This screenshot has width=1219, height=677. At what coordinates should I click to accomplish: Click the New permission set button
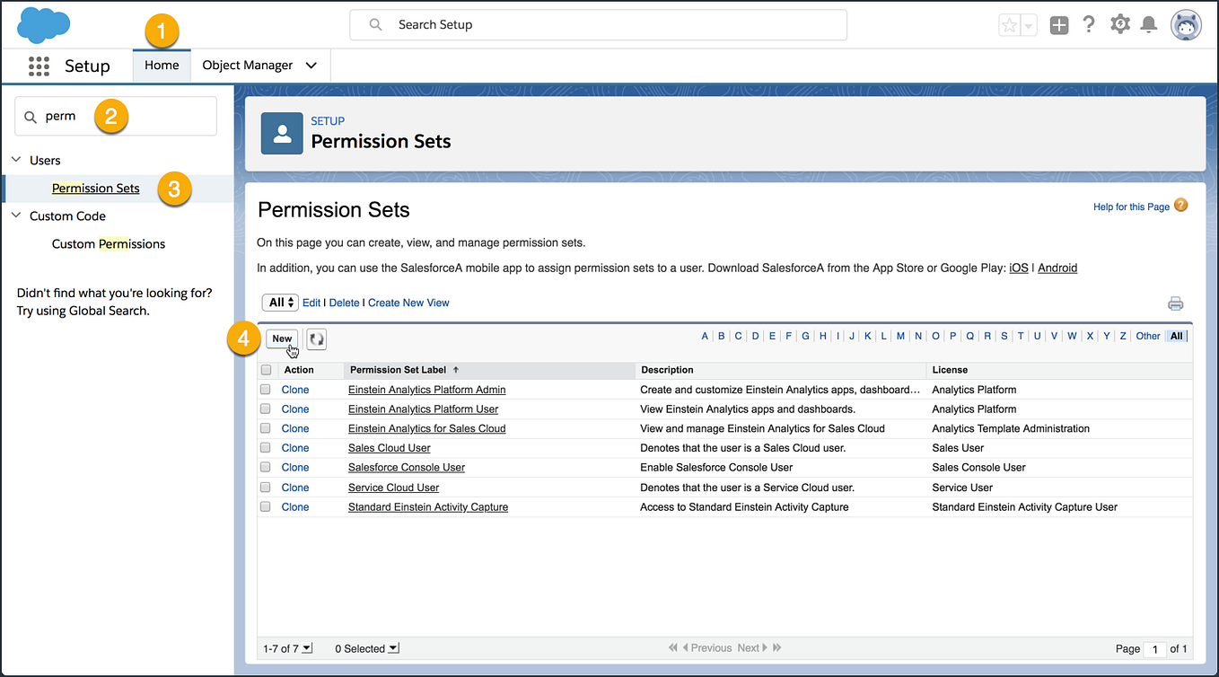pyautogui.click(x=282, y=338)
